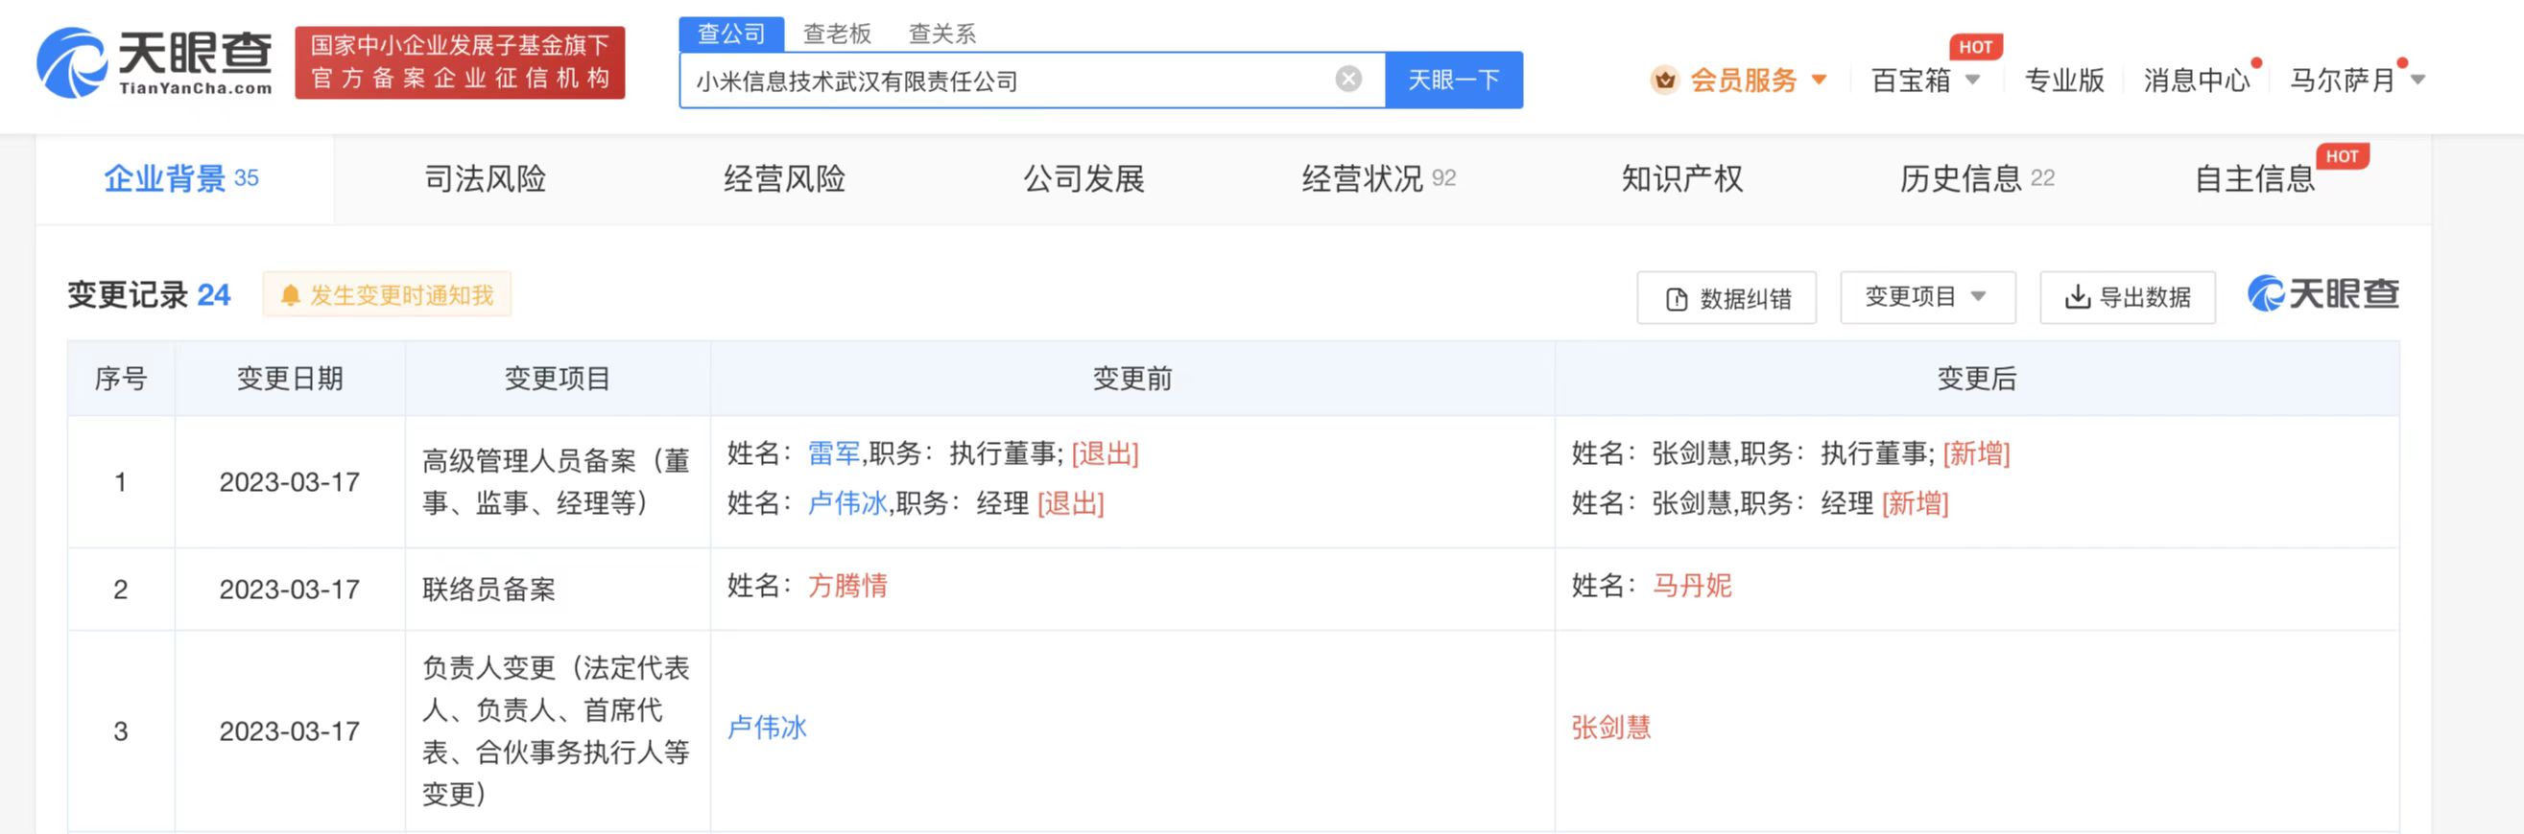Open 消息中心 notifications

pos(2196,80)
